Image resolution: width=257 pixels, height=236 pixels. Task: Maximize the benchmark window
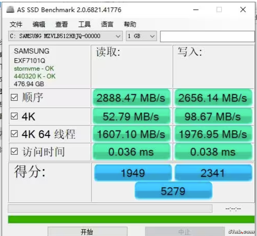219,10
